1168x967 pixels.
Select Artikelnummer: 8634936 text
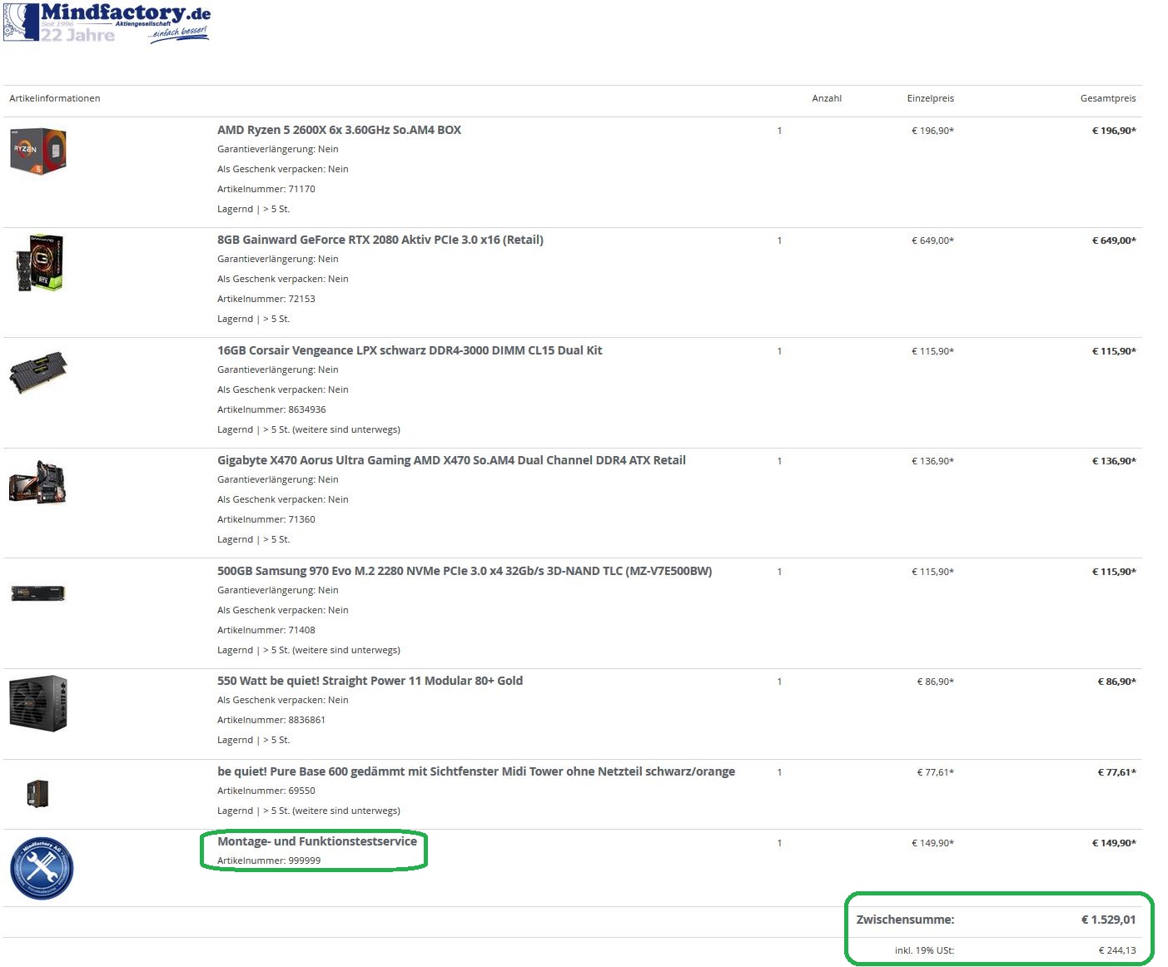[271, 409]
